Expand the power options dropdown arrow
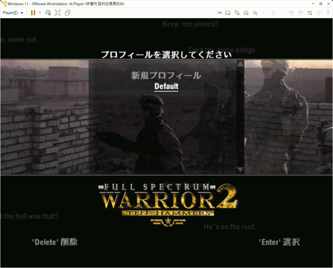This screenshot has width=333, height=268. pyautogui.click(x=40, y=13)
